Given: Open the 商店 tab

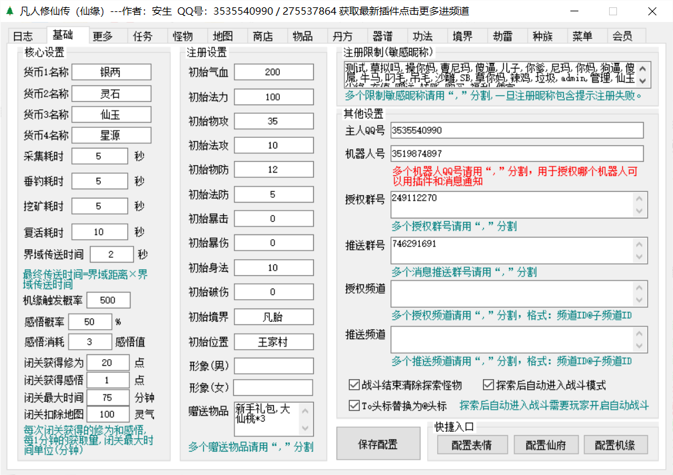Looking at the screenshot, I should (263, 37).
